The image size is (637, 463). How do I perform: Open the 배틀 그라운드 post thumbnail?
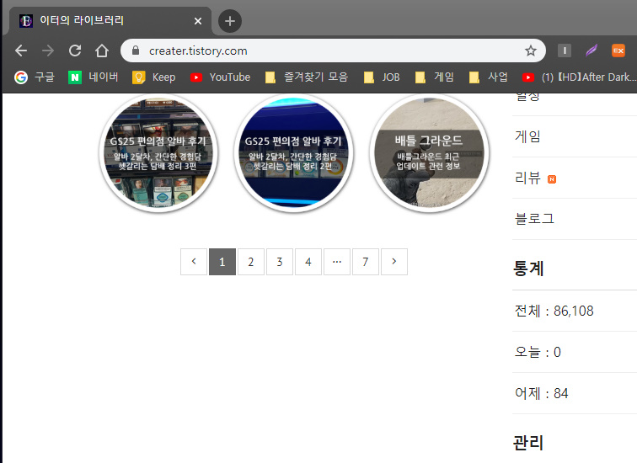pyautogui.click(x=429, y=153)
